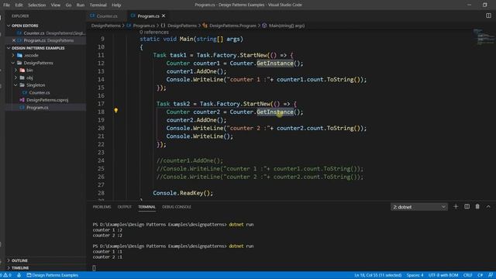Screen dimensions: 496x279
Task: Switch to the Problems panel tab
Action: [x=102, y=207]
